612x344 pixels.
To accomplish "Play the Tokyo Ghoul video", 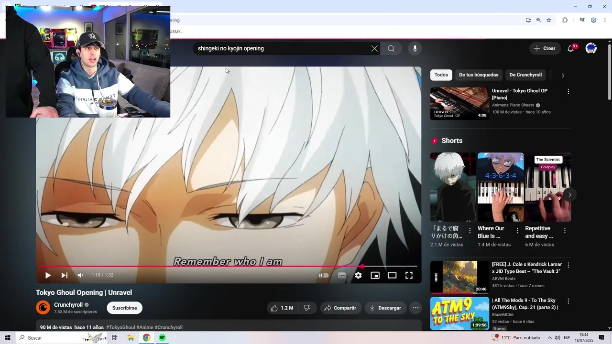I will 48,275.
